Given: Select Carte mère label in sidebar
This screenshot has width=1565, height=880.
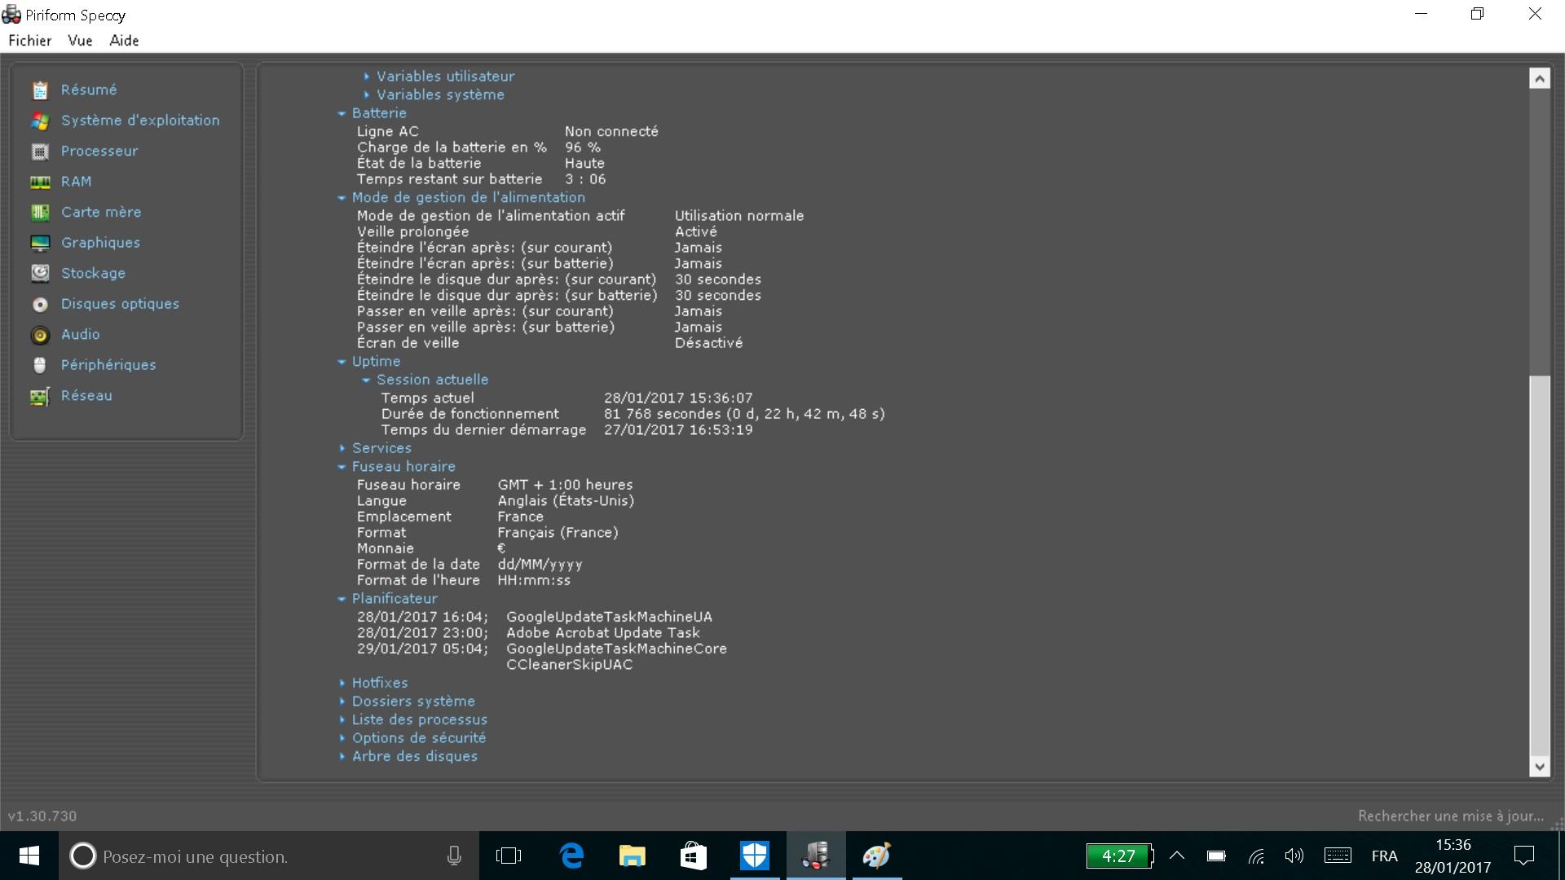Looking at the screenshot, I should (x=101, y=212).
